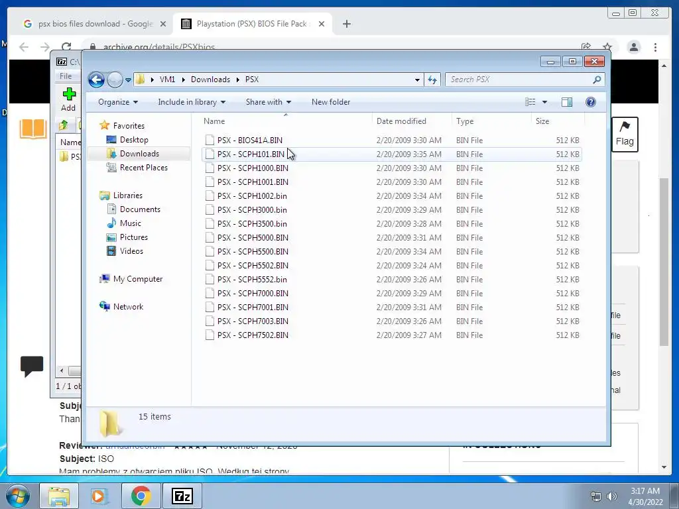This screenshot has width=679, height=509.
Task: Click the Windows Start orb
Action: pyautogui.click(x=18, y=496)
